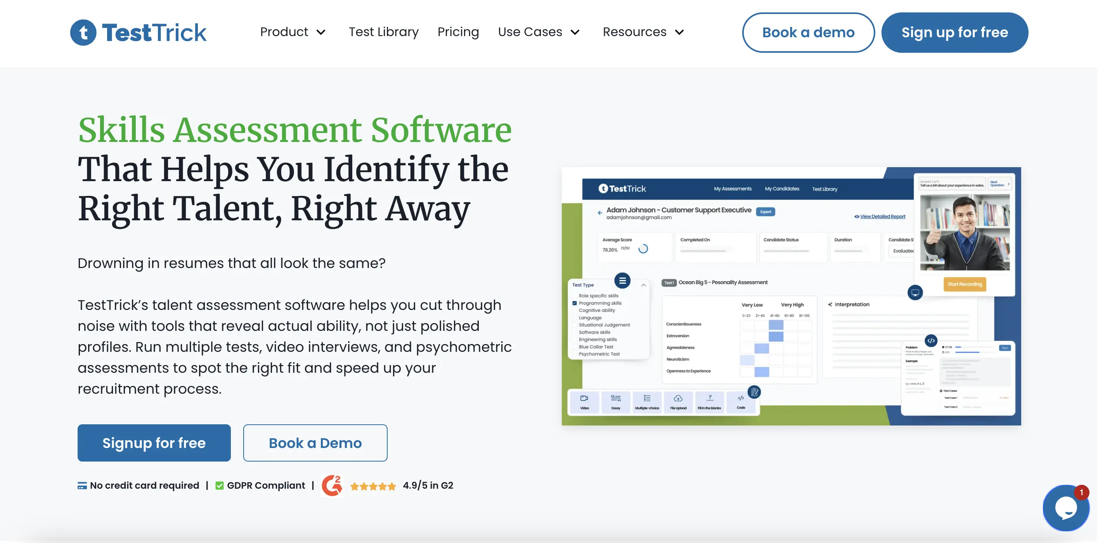Check the Role specific skills checkbox

click(575, 296)
